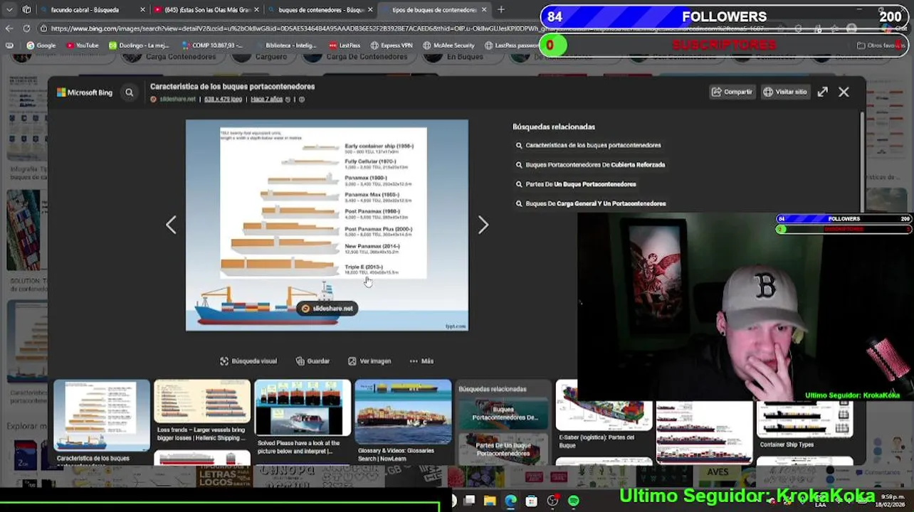Open YouTube bookmark
914x512 pixels.
pos(82,46)
